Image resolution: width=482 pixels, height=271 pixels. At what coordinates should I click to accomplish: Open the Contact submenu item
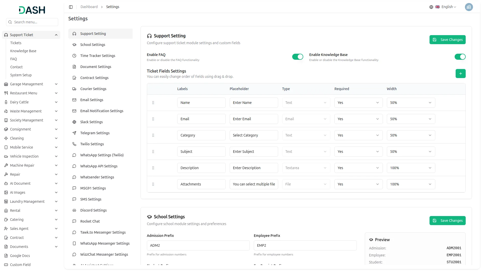pos(17,67)
